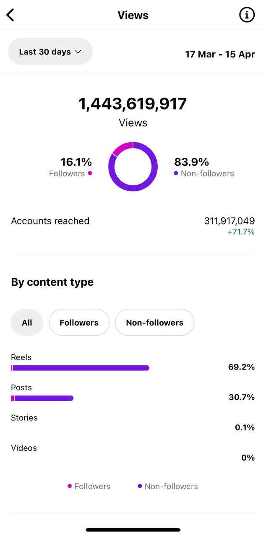Expand the Last 30 days dropdown

50,52
